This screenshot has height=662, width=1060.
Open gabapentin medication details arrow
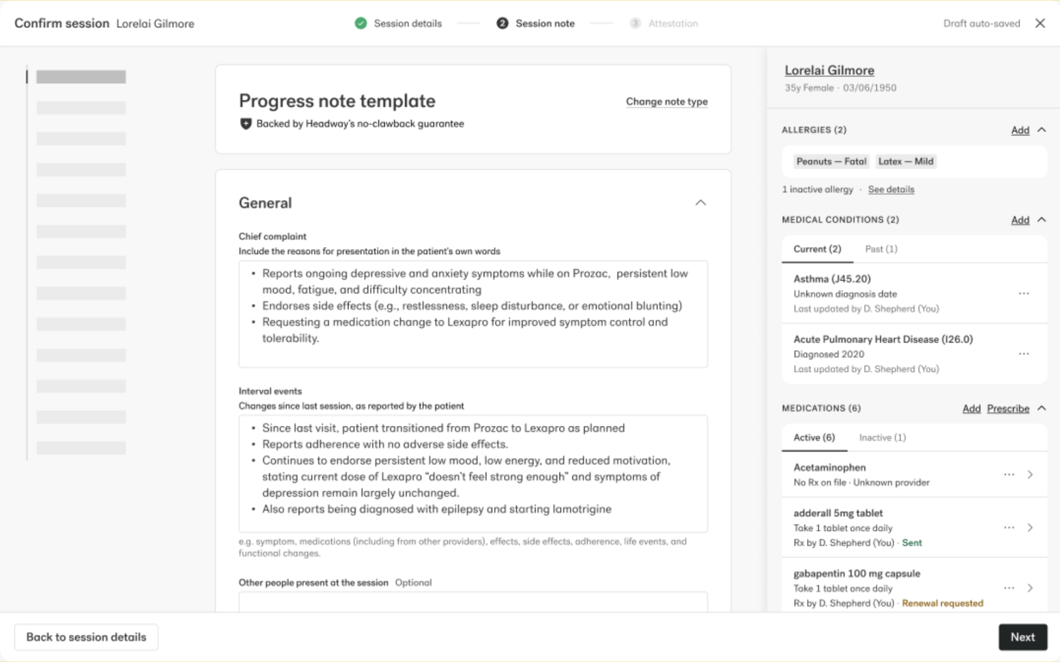tap(1030, 588)
